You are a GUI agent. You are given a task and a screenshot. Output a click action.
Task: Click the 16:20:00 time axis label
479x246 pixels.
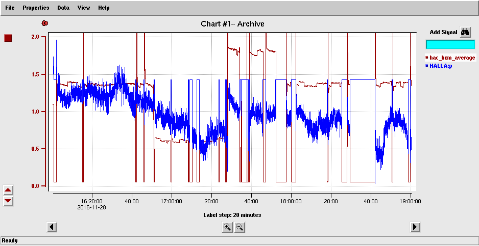coord(92,202)
